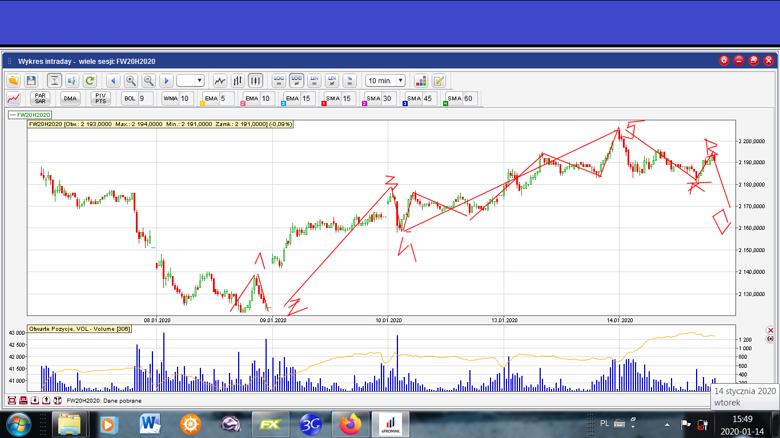Toggle the percent scale button
Viewport: 780px width, 438px height.
point(350,80)
